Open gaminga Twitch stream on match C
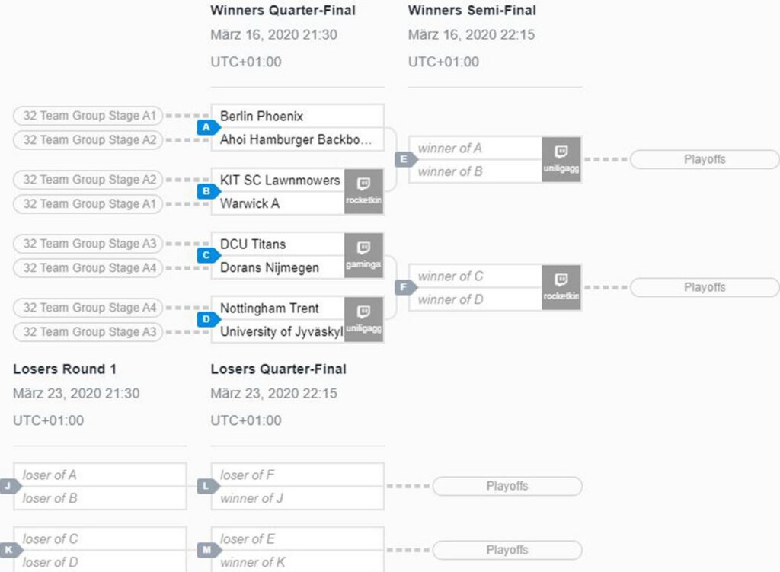 [x=363, y=255]
